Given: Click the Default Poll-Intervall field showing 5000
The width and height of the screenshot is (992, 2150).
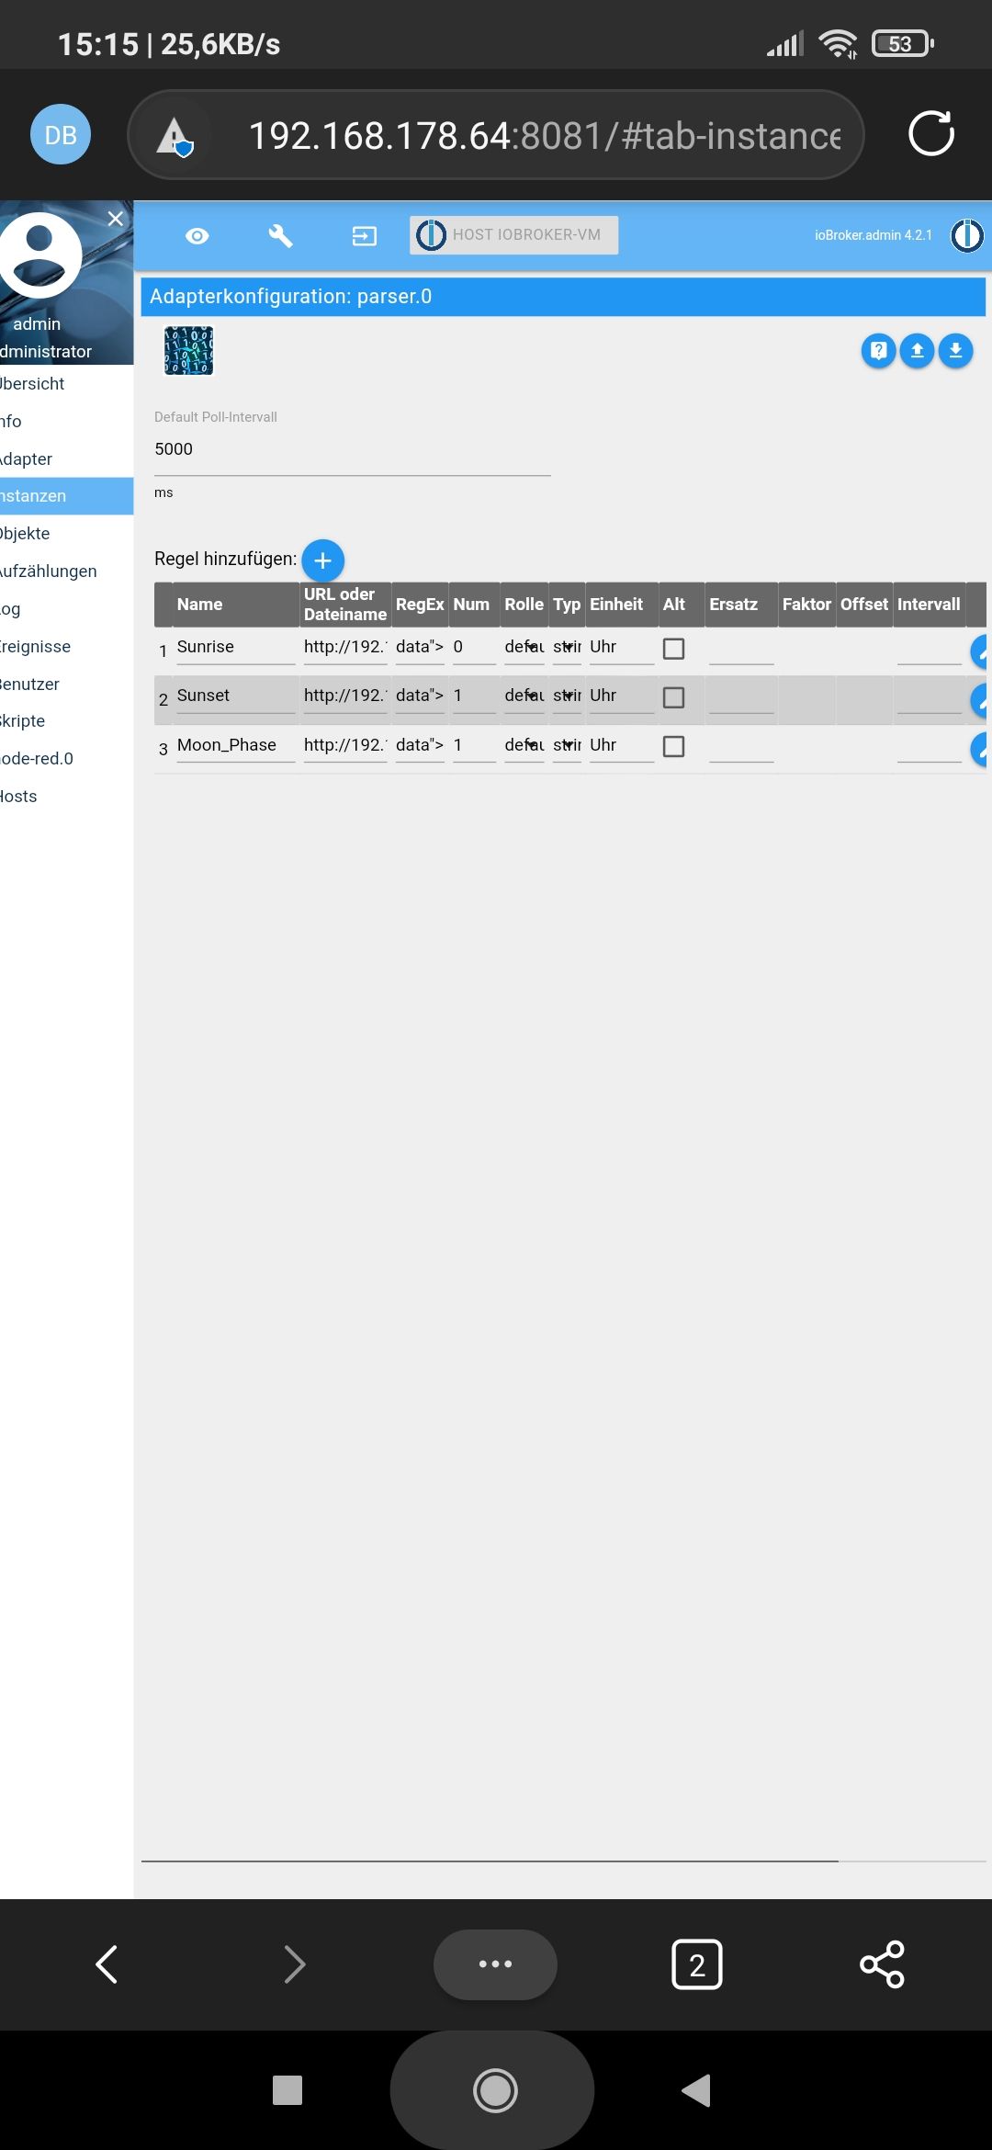Looking at the screenshot, I should [352, 450].
